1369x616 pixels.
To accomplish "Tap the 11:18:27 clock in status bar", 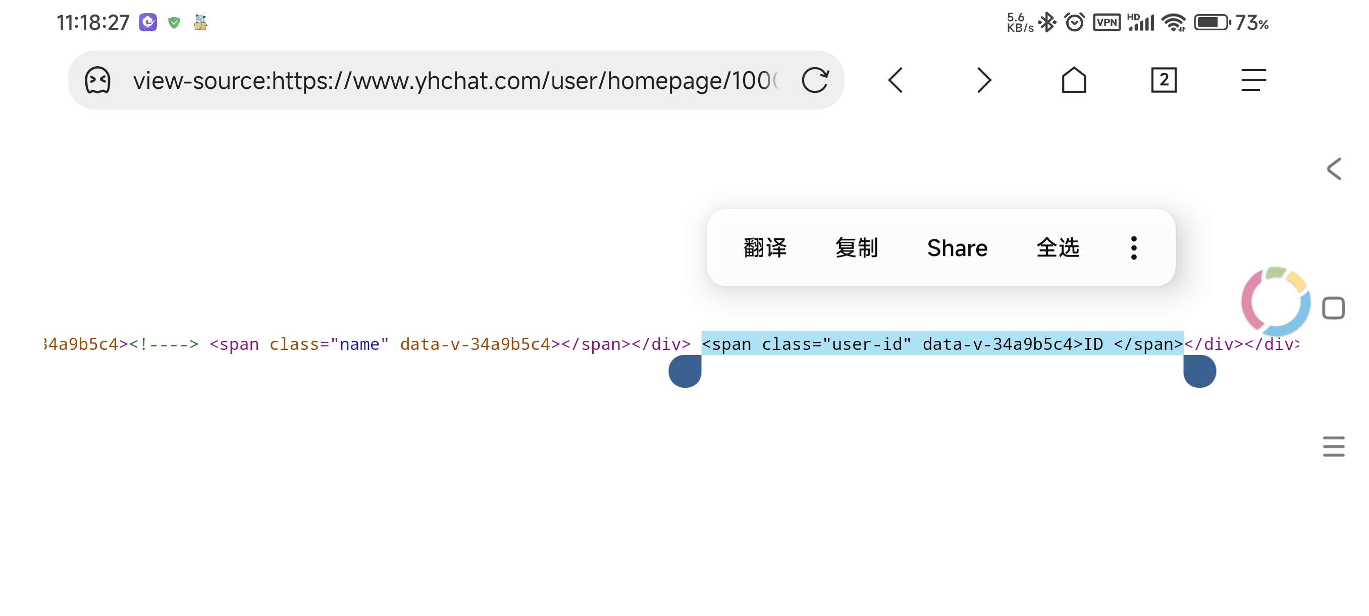I will (93, 22).
